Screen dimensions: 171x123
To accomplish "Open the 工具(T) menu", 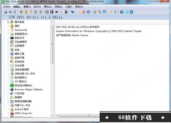I will pos(69,7).
